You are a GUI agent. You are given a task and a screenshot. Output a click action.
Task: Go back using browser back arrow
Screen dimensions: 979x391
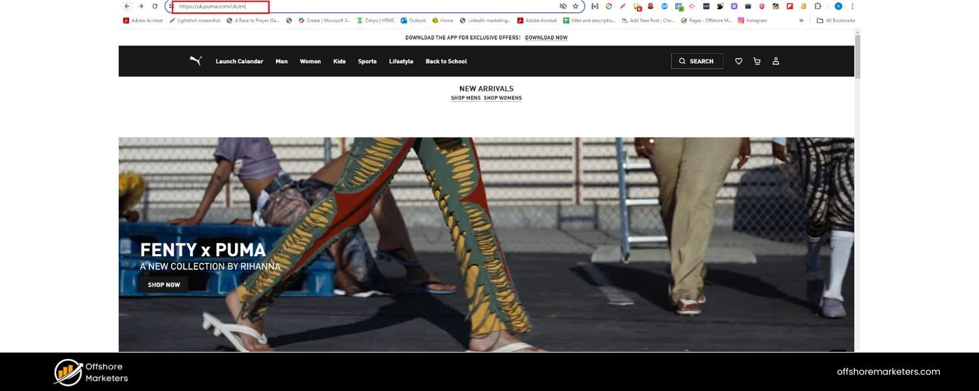click(127, 7)
